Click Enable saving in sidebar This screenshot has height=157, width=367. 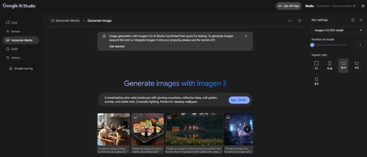tap(21, 68)
